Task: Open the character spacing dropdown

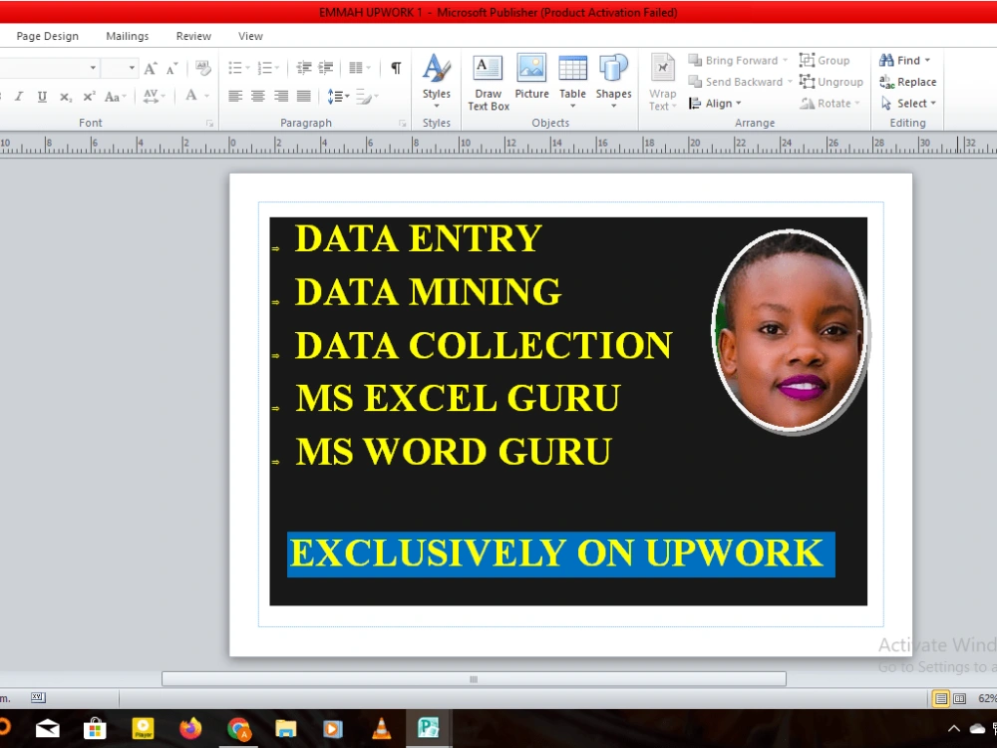Action: click(x=155, y=97)
